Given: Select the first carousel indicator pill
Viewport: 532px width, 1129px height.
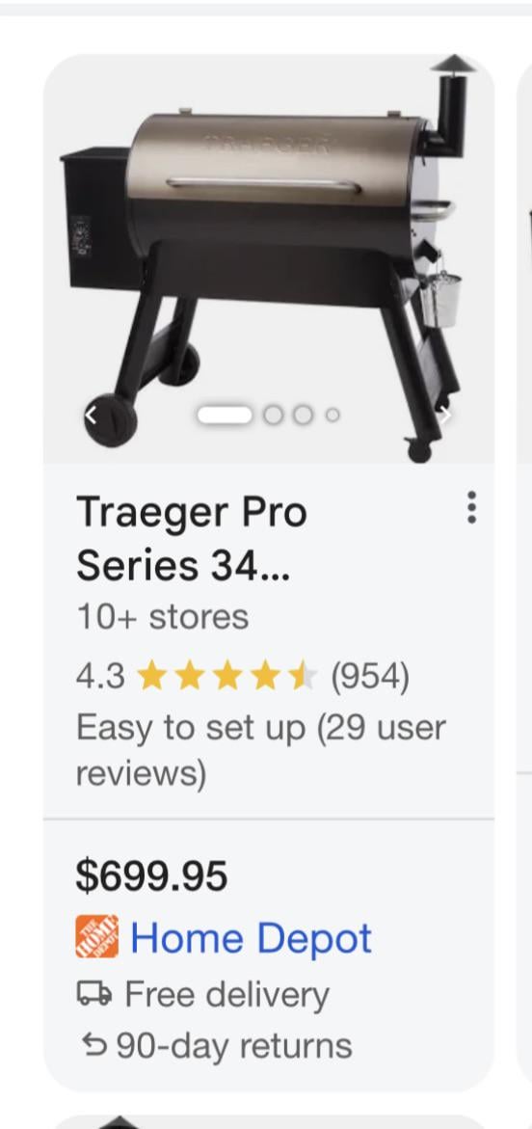Looking at the screenshot, I should click(x=226, y=415).
